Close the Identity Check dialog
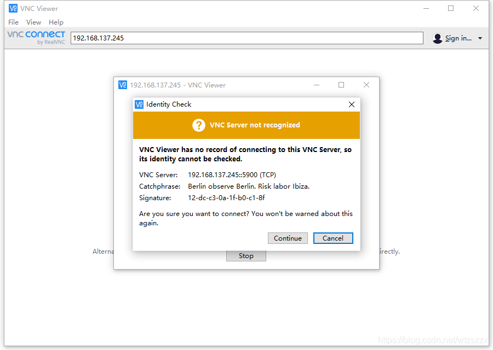 tap(352, 104)
